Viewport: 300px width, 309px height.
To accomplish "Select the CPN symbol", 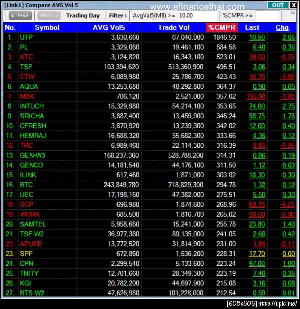I will coord(27,264).
